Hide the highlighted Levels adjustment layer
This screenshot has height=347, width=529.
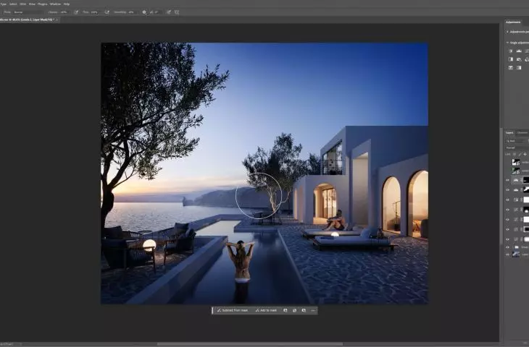507,181
